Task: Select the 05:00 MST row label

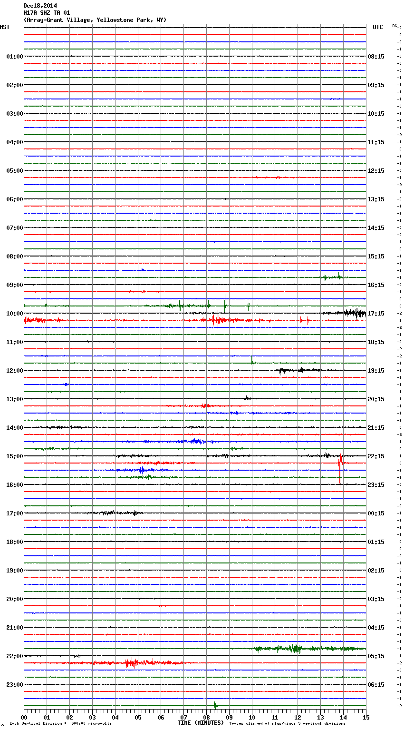Action: point(14,171)
